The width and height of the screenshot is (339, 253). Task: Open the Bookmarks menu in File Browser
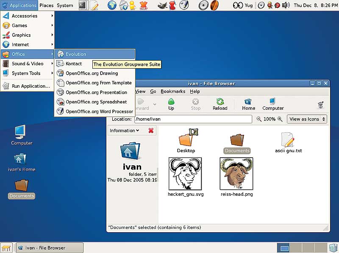click(173, 91)
